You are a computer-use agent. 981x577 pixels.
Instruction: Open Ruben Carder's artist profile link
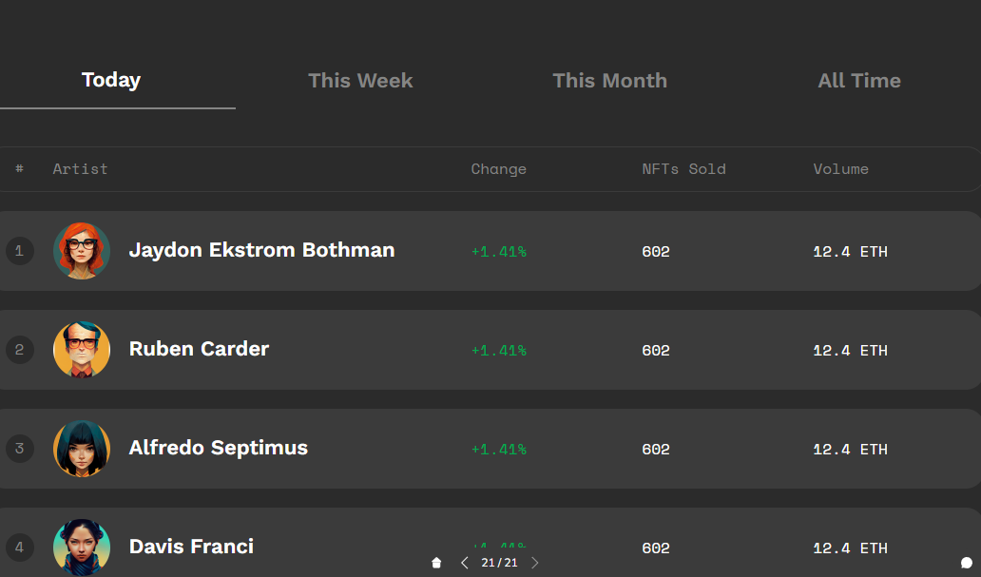(199, 349)
